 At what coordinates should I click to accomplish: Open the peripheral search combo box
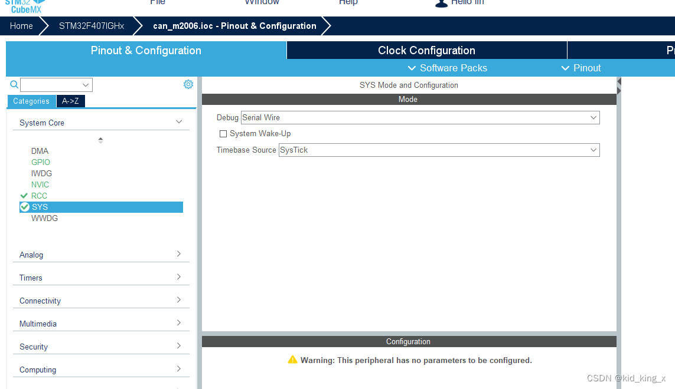tap(56, 85)
